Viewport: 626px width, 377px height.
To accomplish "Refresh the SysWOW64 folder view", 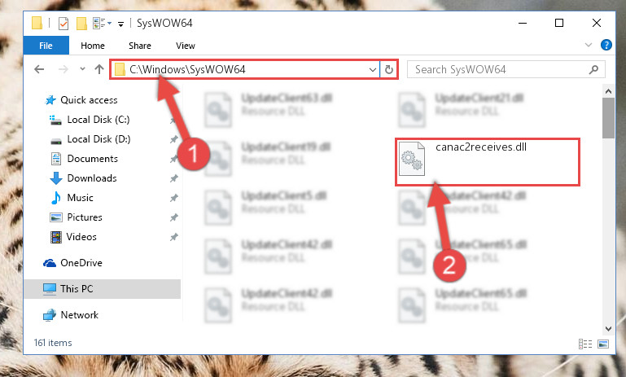I will click(x=388, y=70).
